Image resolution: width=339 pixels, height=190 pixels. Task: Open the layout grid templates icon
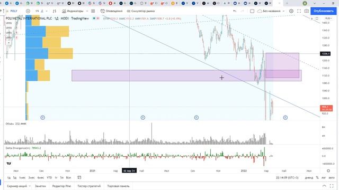pyautogui.click(x=93, y=11)
